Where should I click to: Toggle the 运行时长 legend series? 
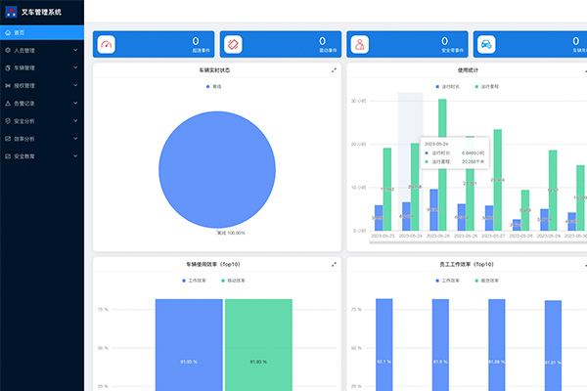pos(447,86)
